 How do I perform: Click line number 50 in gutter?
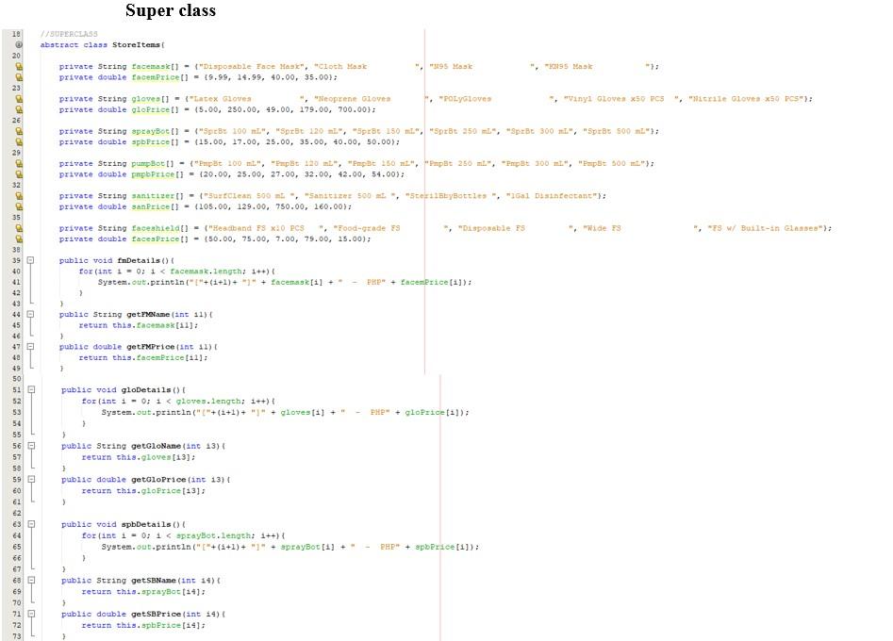(x=16, y=379)
